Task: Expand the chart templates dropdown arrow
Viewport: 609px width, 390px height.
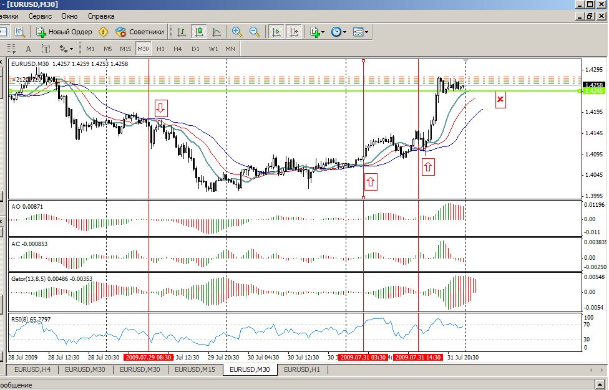Action: tap(366, 32)
